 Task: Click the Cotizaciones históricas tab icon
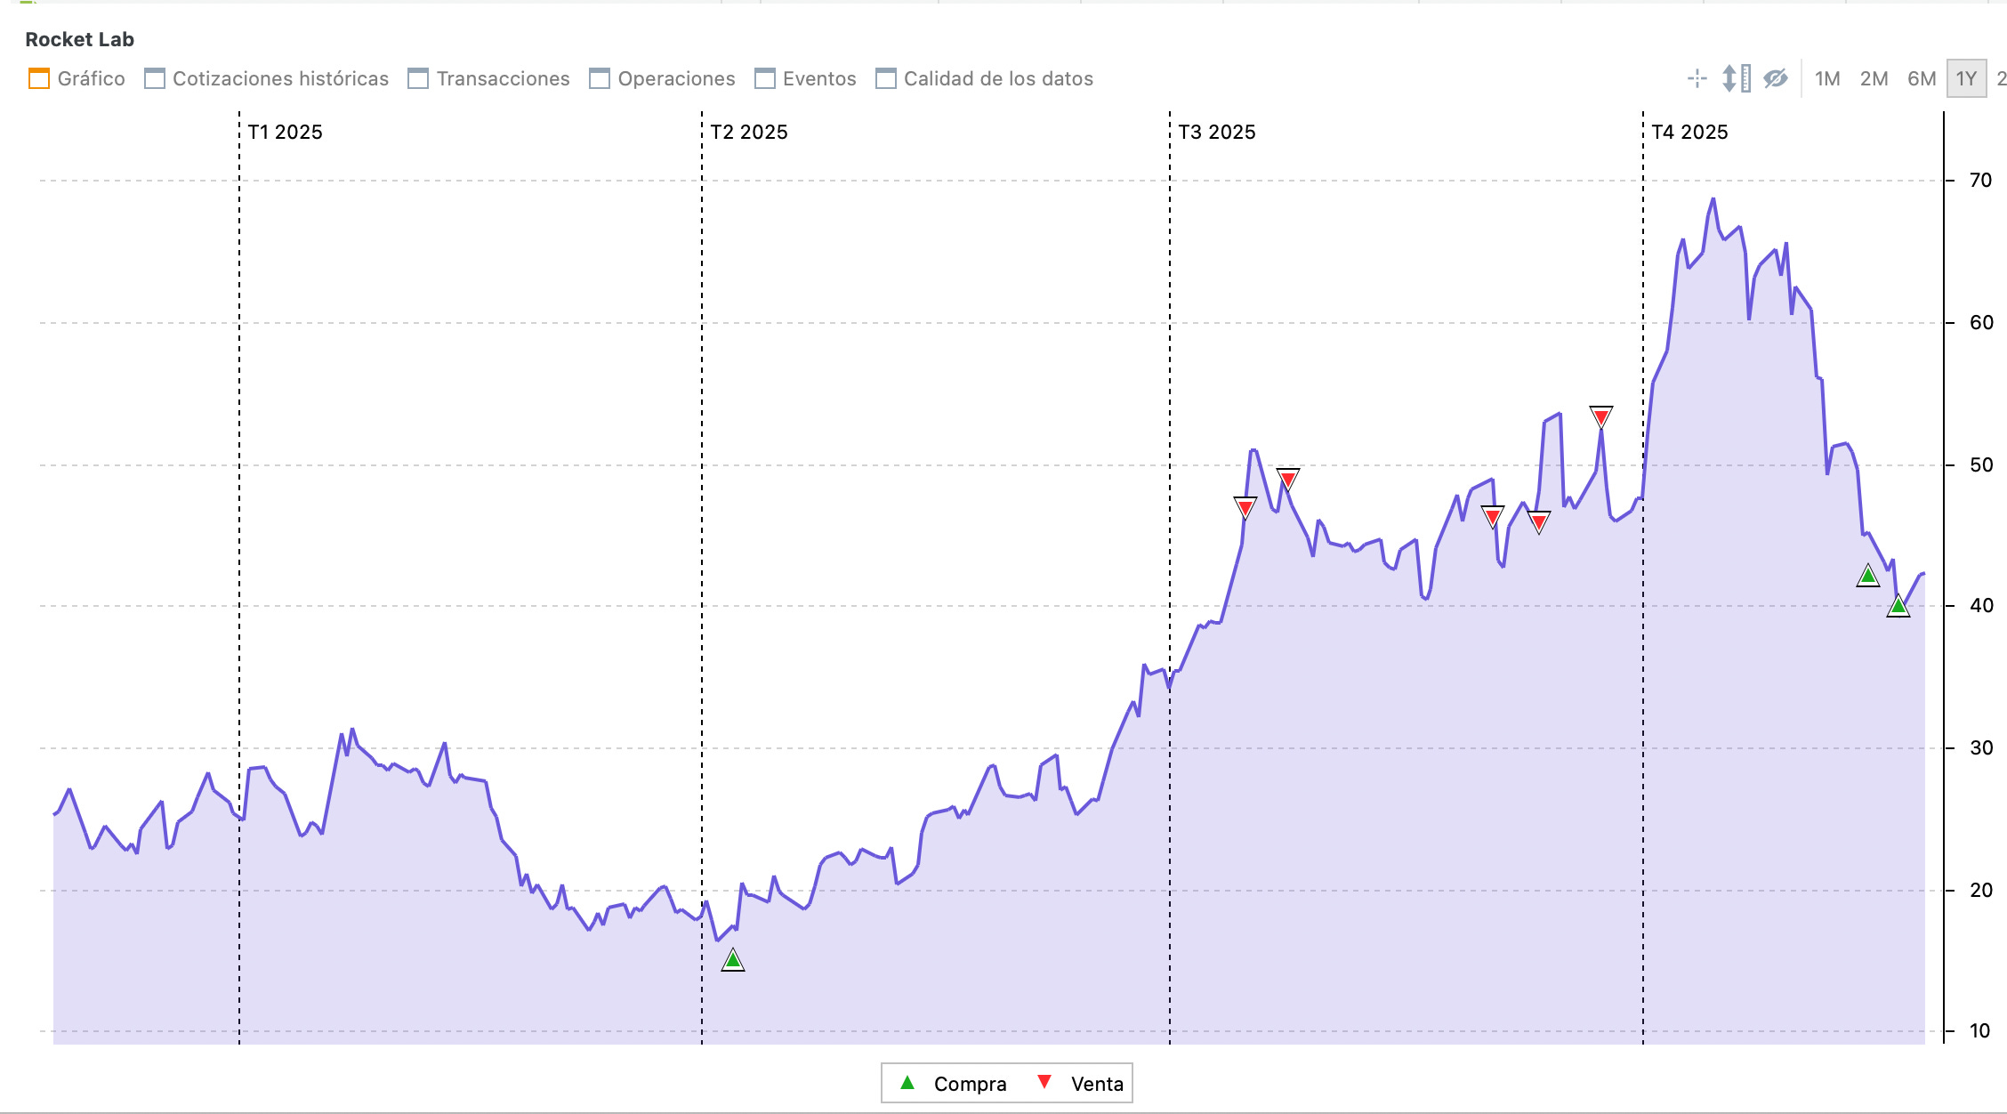click(x=155, y=78)
